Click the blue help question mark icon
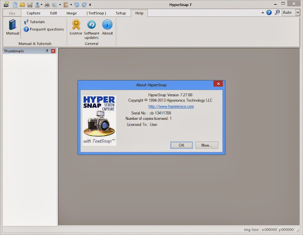Screen dimensions: 303x235 pos(269,13)
